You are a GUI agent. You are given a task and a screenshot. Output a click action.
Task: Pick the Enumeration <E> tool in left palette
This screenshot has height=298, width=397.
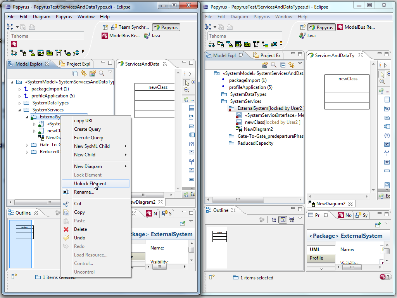[x=192, y=170]
